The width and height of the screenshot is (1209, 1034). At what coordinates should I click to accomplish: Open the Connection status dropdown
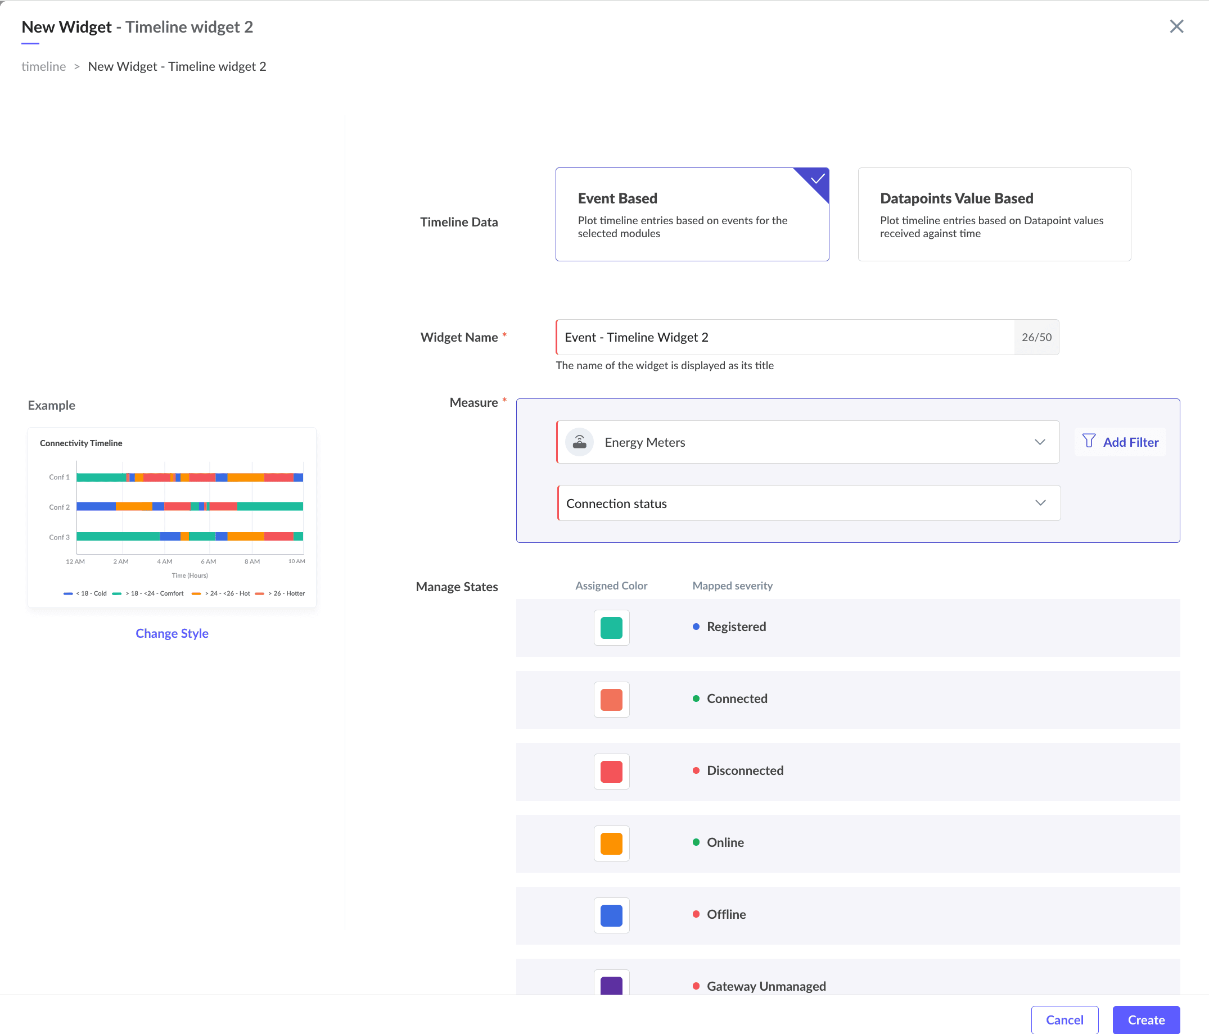pos(1040,503)
